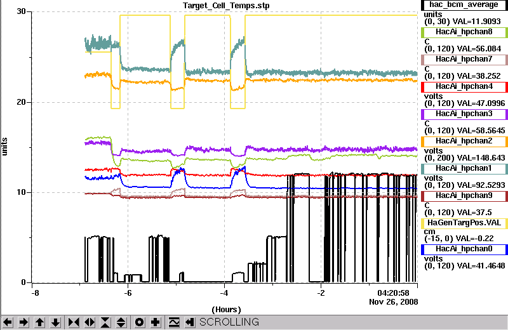The width and height of the screenshot is (508, 330).
Task: Click the arrow-to-bar return icon
Action: [x=190, y=322]
